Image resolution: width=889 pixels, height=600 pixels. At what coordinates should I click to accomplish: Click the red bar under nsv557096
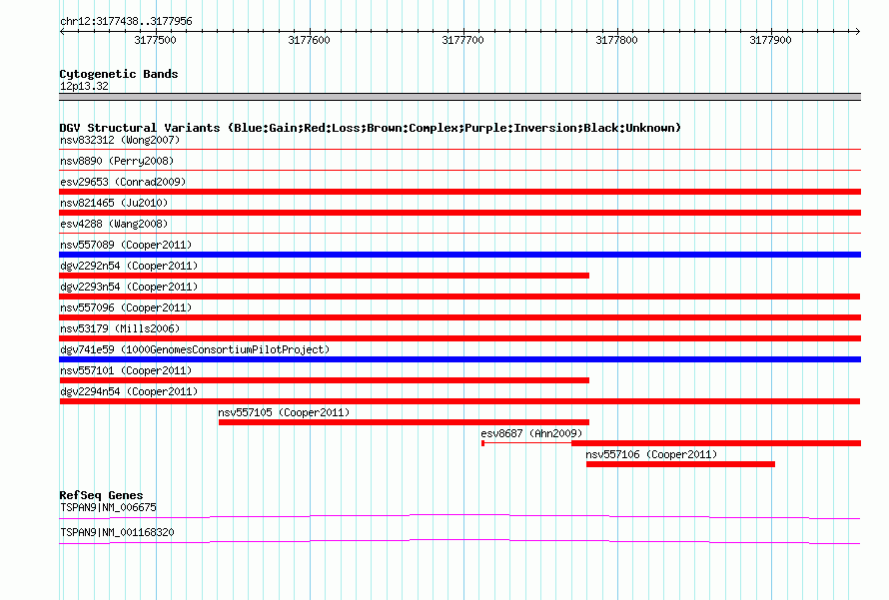pos(459,317)
